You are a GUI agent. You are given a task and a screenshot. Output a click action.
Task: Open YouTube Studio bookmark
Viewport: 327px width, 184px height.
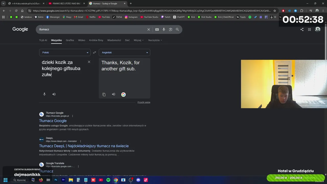(x=149, y=17)
